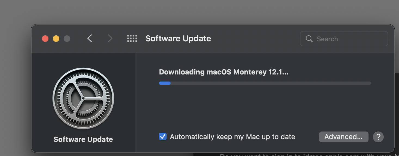399x156 pixels.
Task: Click the "Automatically keep my Mac up to date" label
Action: 232,136
